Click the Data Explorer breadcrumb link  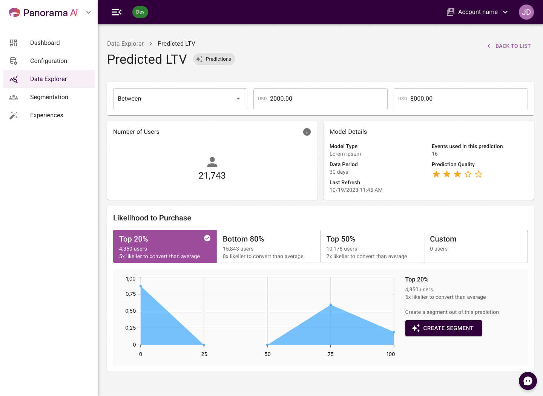125,44
